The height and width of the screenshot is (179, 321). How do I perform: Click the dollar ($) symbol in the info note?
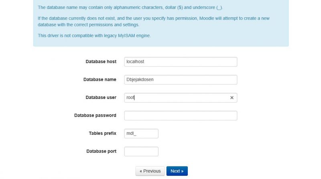pos(180,7)
